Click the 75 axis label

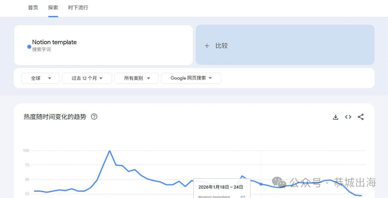(27, 165)
